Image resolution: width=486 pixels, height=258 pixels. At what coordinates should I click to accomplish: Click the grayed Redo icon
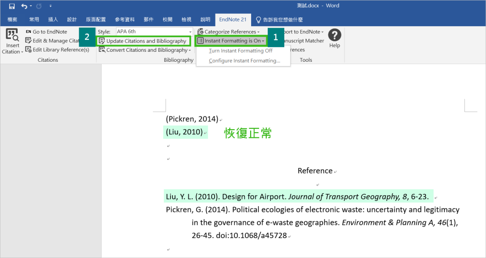click(x=39, y=6)
